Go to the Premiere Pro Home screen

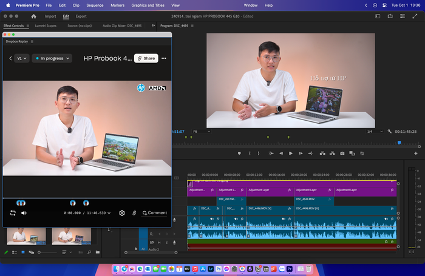33,16
